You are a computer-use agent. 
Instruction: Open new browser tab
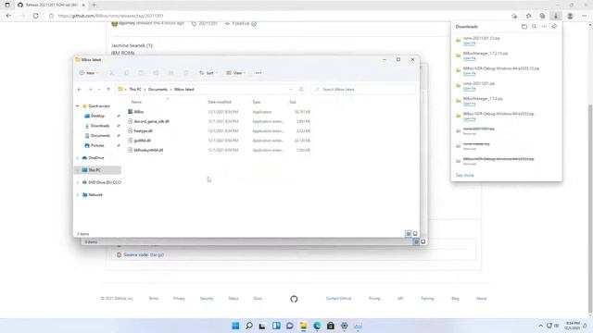pos(95,5)
